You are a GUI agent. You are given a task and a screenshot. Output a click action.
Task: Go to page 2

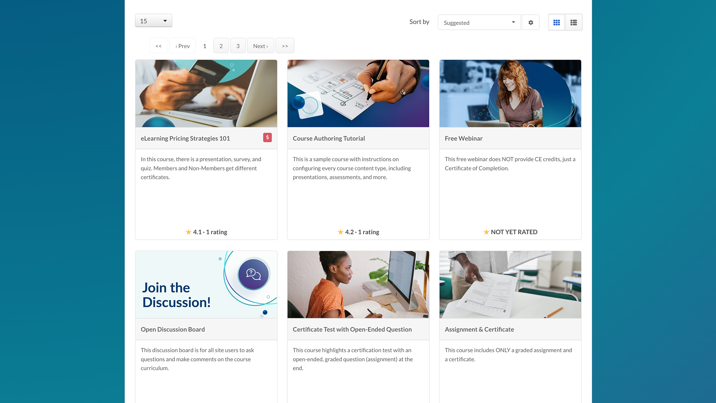[x=221, y=46]
